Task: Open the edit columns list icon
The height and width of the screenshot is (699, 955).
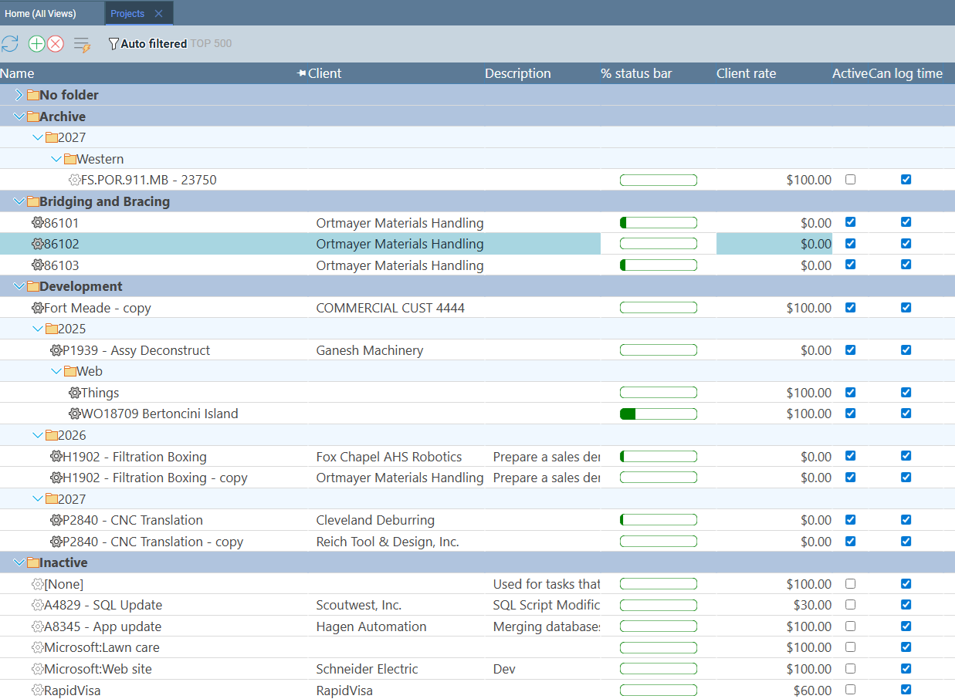Action: click(82, 45)
